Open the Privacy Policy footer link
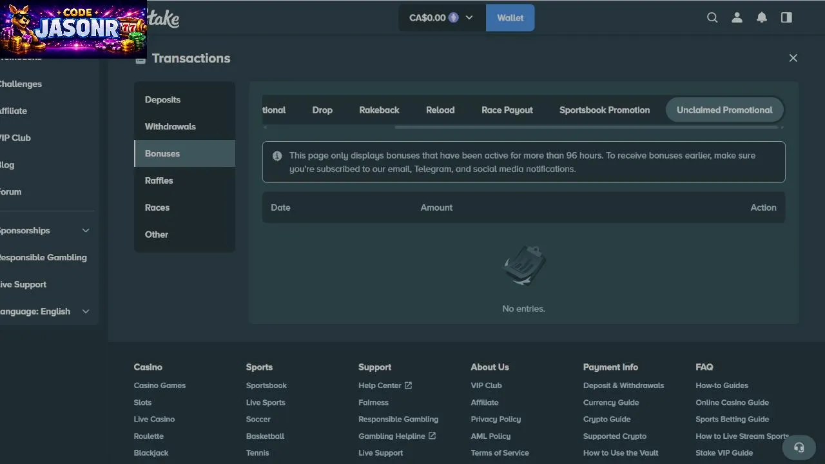This screenshot has width=825, height=464. click(496, 419)
